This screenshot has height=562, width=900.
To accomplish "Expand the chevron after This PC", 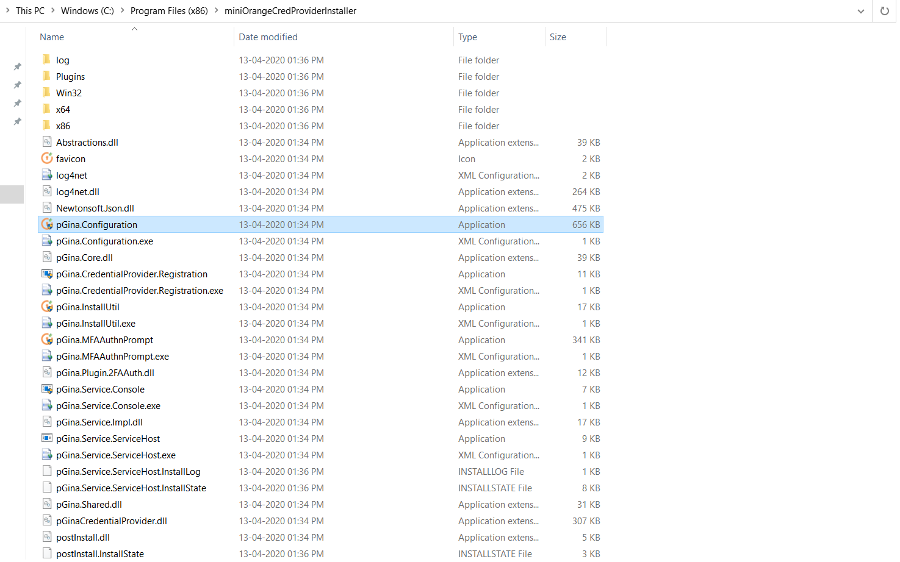I will (x=52, y=11).
